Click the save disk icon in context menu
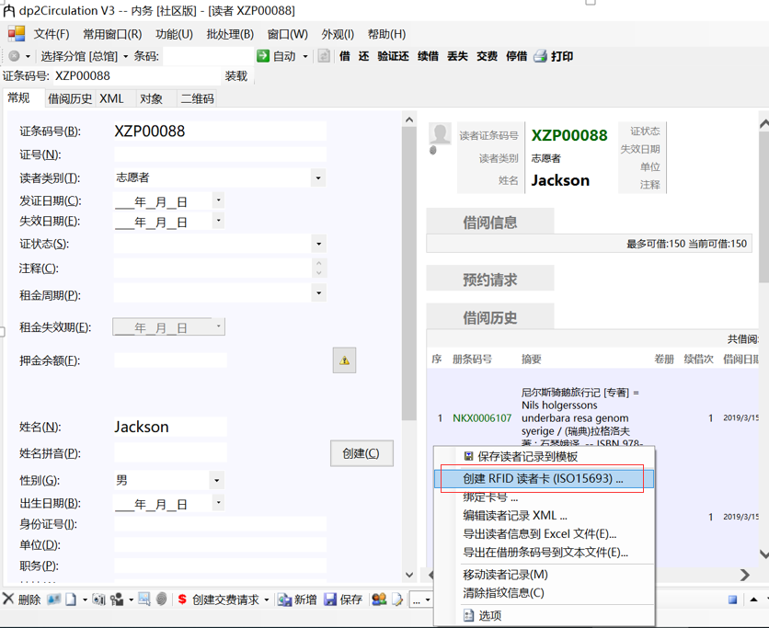This screenshot has width=769, height=628. click(468, 456)
